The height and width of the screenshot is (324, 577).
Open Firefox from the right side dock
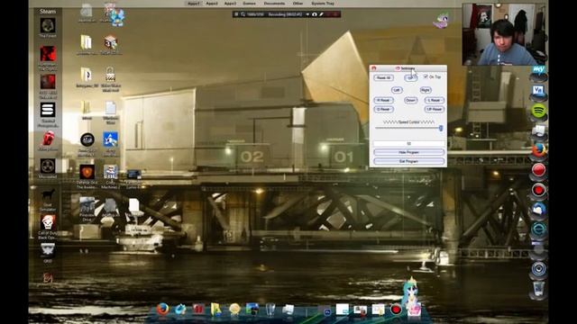click(x=539, y=150)
